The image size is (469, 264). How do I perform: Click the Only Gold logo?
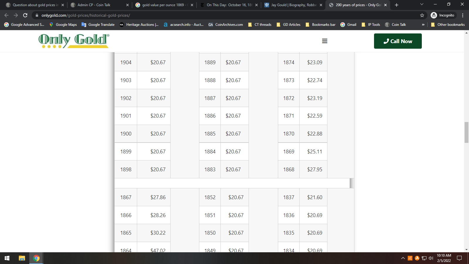click(x=74, y=41)
